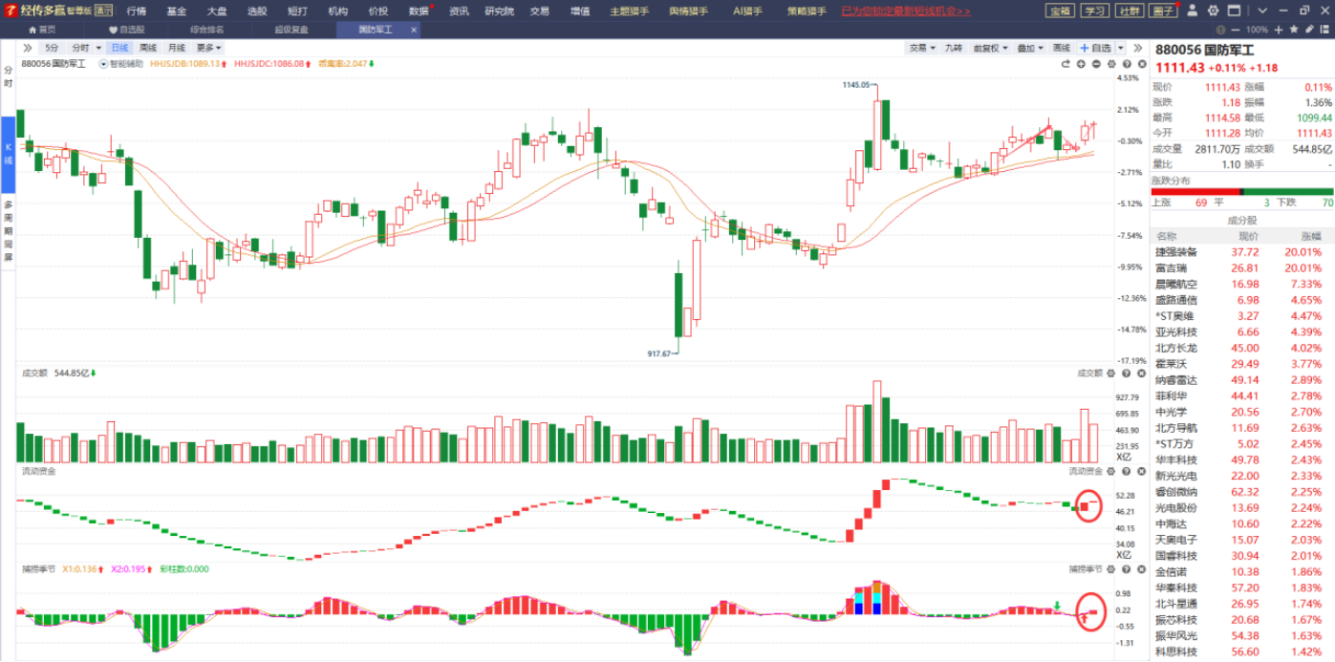Open the 九转 indicator dropdown

954,48
